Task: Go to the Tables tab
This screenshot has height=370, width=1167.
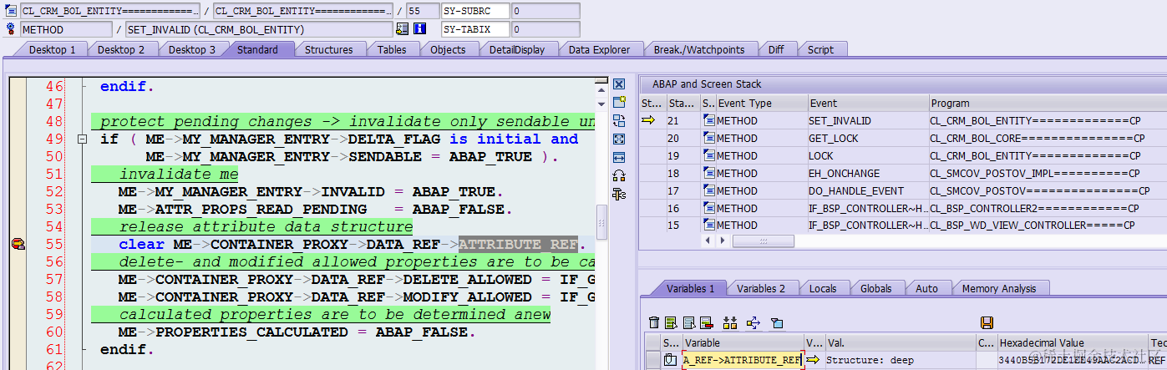Action: (392, 49)
